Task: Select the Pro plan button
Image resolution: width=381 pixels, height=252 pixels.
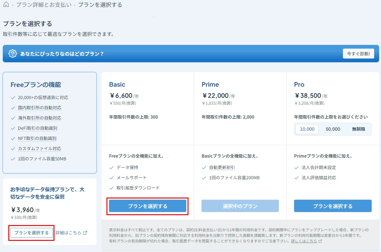Action: pos(333,206)
